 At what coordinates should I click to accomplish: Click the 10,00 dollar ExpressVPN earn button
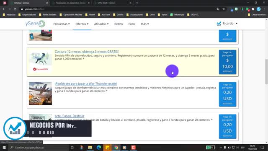(227, 62)
